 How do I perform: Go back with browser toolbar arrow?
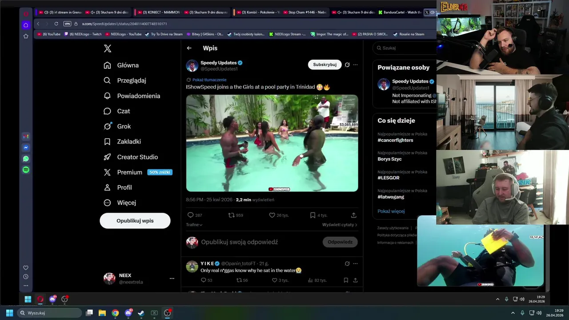(x=38, y=24)
